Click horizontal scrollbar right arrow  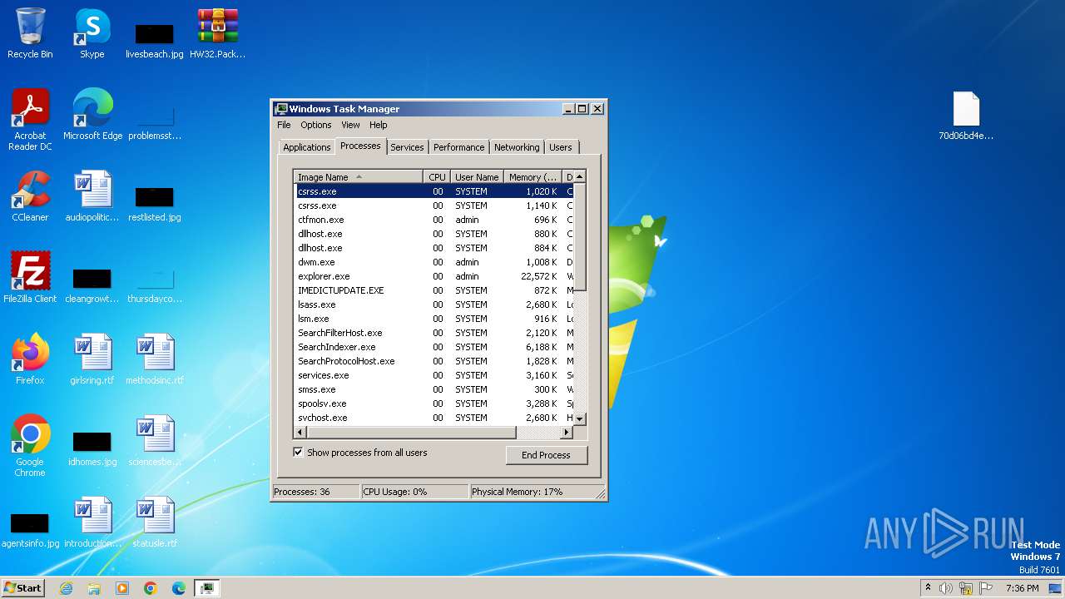(x=567, y=433)
